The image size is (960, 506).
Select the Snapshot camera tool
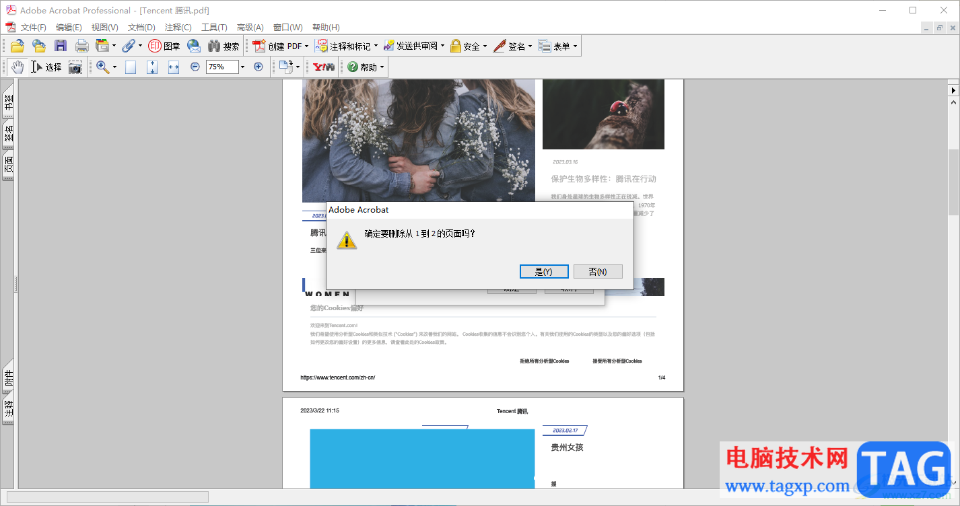75,67
